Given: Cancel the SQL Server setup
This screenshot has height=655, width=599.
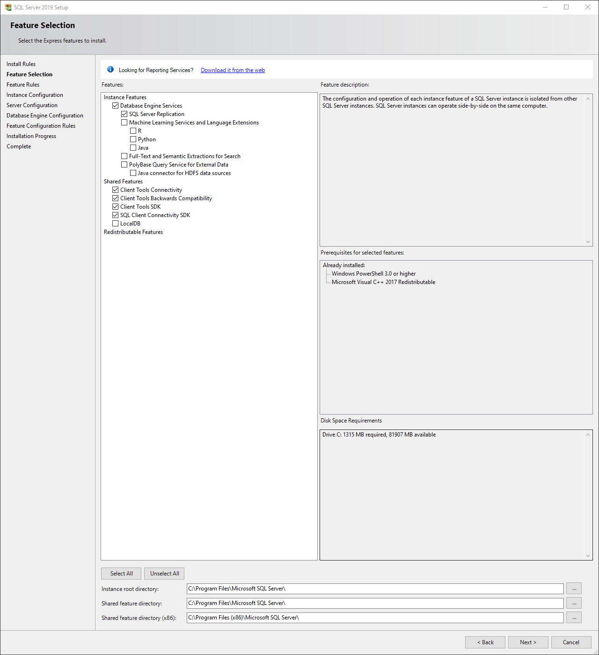Looking at the screenshot, I should click(571, 642).
